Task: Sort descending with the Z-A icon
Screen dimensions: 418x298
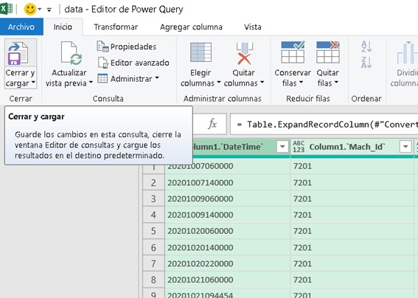Action: click(366, 63)
